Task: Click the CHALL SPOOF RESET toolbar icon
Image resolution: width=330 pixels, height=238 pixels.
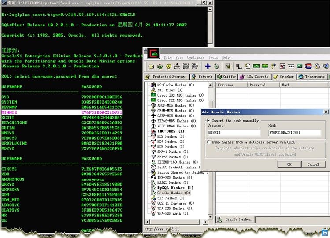Action: click(x=186, y=67)
